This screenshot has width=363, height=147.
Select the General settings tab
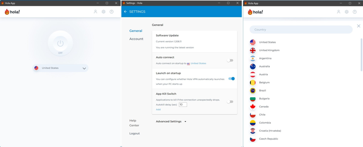coord(136,31)
